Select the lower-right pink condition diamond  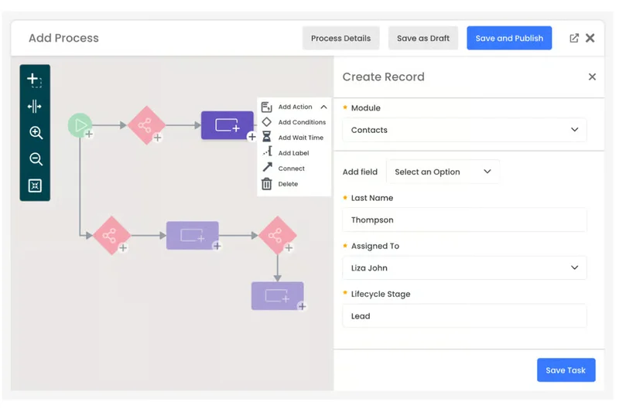[x=278, y=235]
